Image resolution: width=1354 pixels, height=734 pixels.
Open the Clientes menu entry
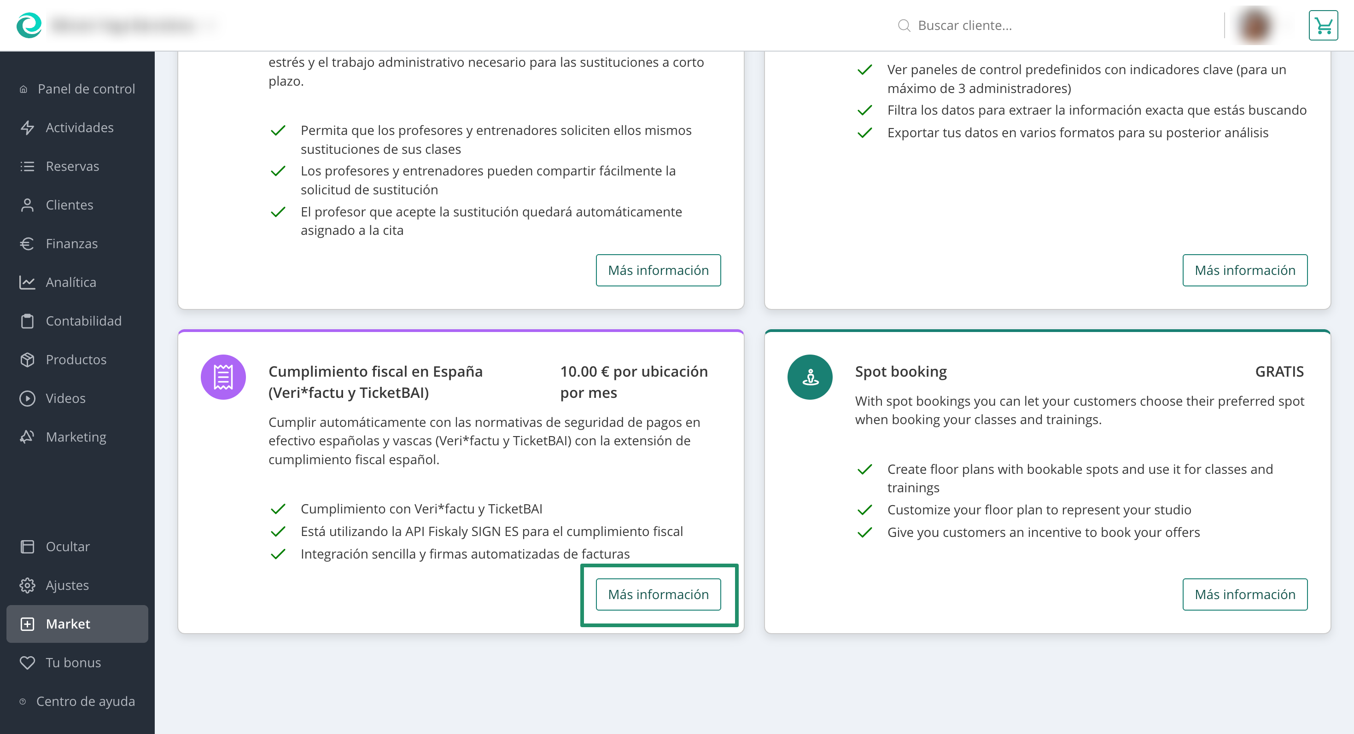(70, 204)
